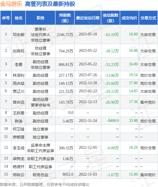Screen dimensions: 158x187
Task: Click the holding value 257.17万
Action: (x=66, y=75)
